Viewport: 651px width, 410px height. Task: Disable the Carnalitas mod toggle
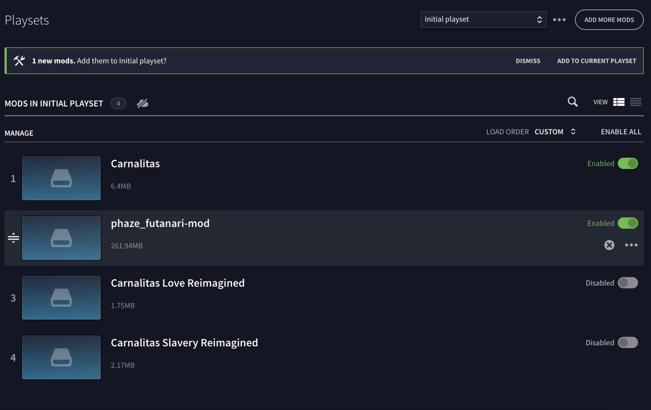628,163
